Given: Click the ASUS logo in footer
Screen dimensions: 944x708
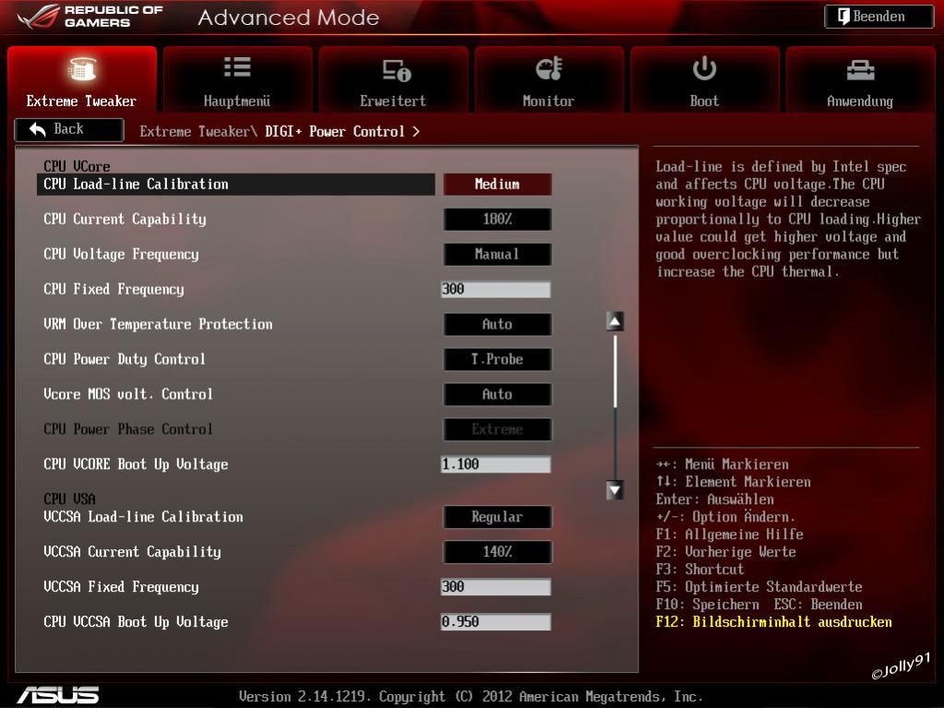Looking at the screenshot, I should 58,695.
